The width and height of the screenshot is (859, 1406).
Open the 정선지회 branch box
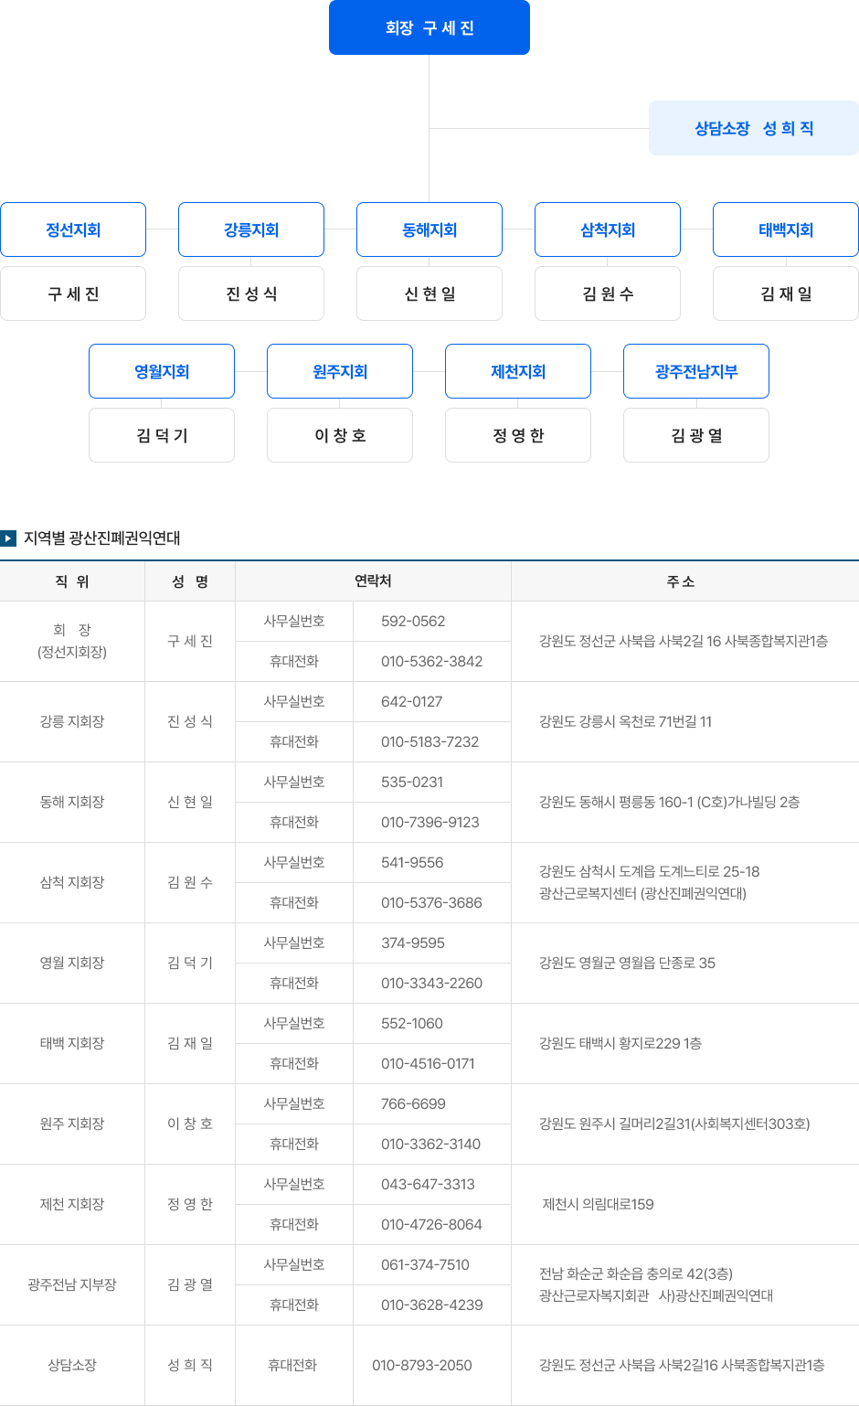click(73, 230)
